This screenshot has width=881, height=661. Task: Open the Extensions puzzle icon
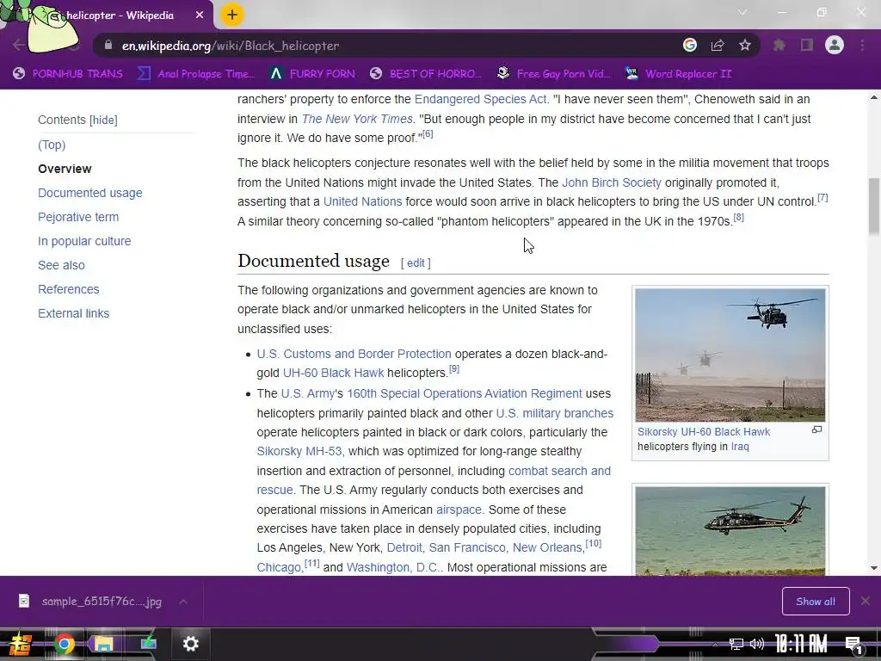pos(779,46)
